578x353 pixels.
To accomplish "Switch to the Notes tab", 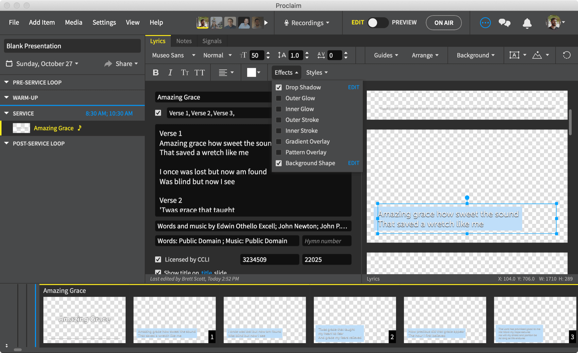I will pos(184,41).
